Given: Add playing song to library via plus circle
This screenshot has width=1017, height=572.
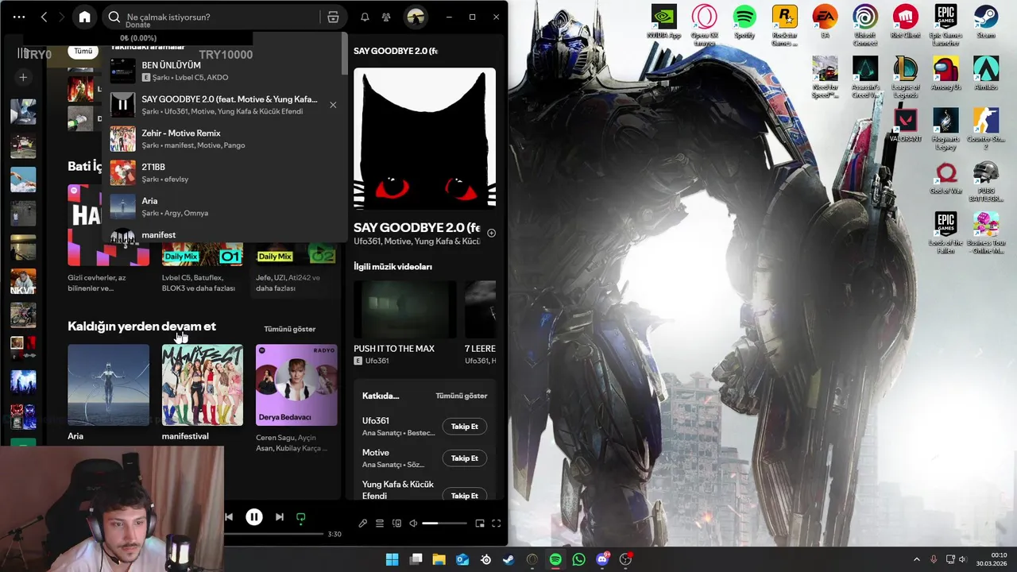Looking at the screenshot, I should point(491,233).
